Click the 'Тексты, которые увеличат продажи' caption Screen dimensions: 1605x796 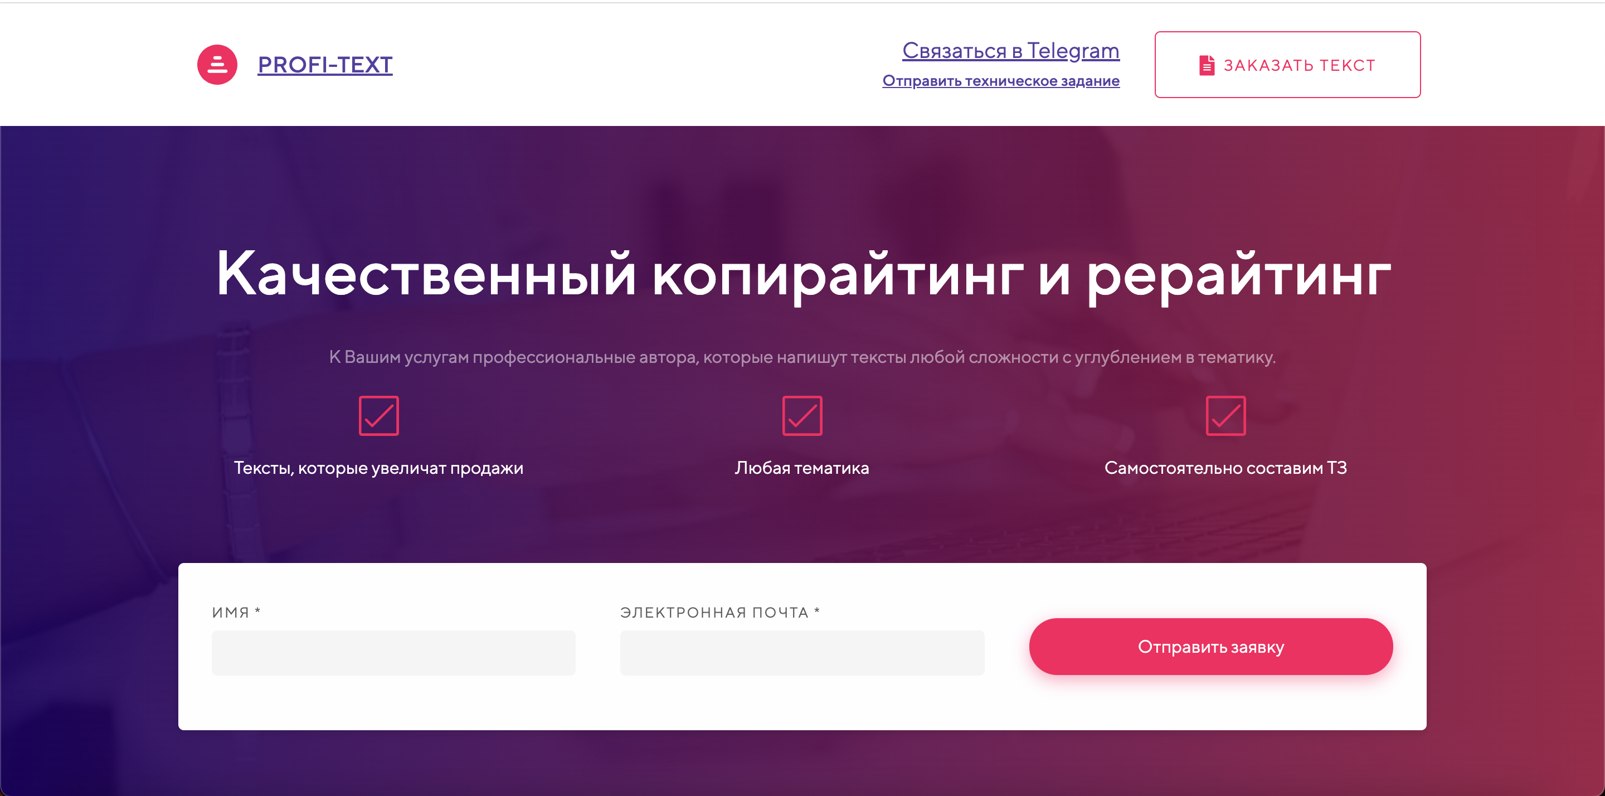click(378, 468)
